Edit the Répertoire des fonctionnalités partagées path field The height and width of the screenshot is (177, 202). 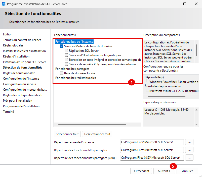point(152,150)
